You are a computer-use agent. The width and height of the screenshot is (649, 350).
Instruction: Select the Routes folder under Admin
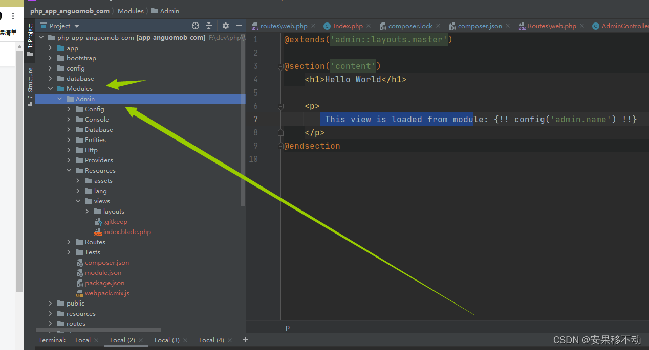pyautogui.click(x=95, y=242)
